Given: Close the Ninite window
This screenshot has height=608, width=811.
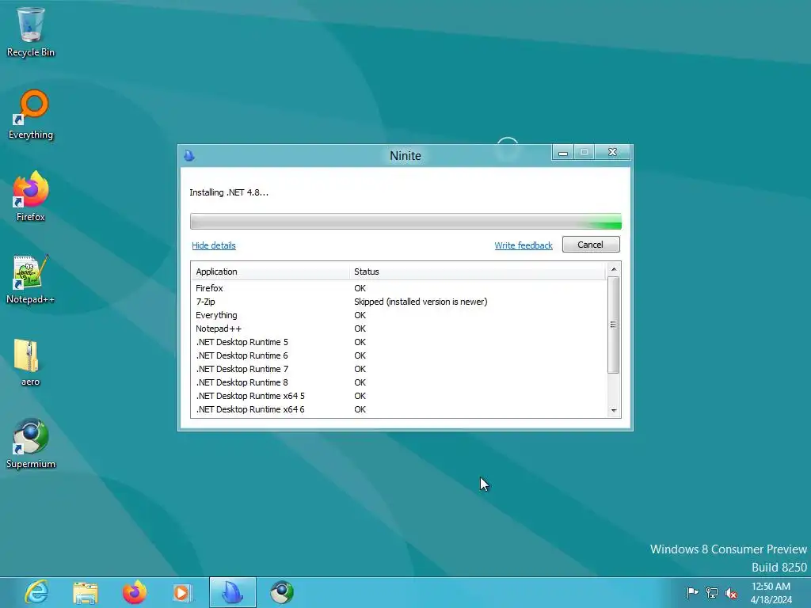Looking at the screenshot, I should [612, 153].
